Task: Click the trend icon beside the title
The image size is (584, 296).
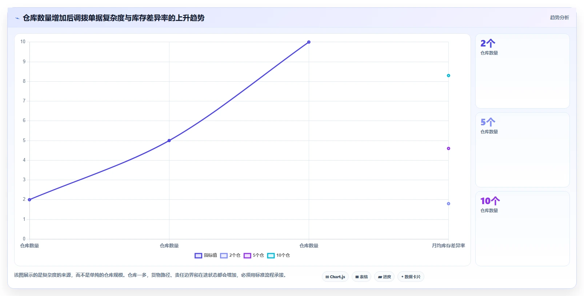Action: pyautogui.click(x=17, y=18)
